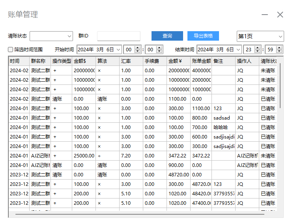The height and width of the screenshot is (221, 292).
Task: Click the 操作人 column header
Action: click(x=247, y=62)
